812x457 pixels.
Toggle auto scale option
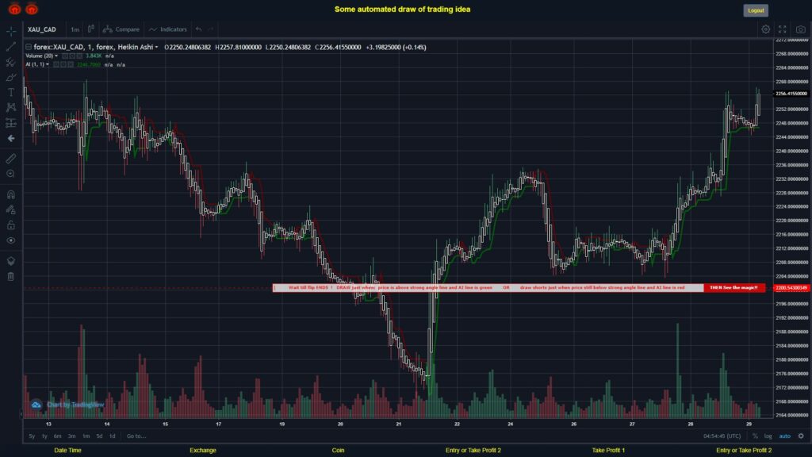[784, 436]
